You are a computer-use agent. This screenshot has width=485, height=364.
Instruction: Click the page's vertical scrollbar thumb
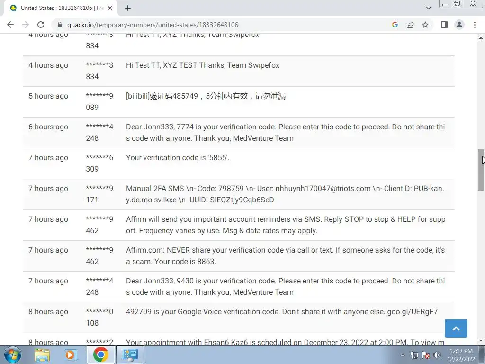pyautogui.click(x=481, y=170)
